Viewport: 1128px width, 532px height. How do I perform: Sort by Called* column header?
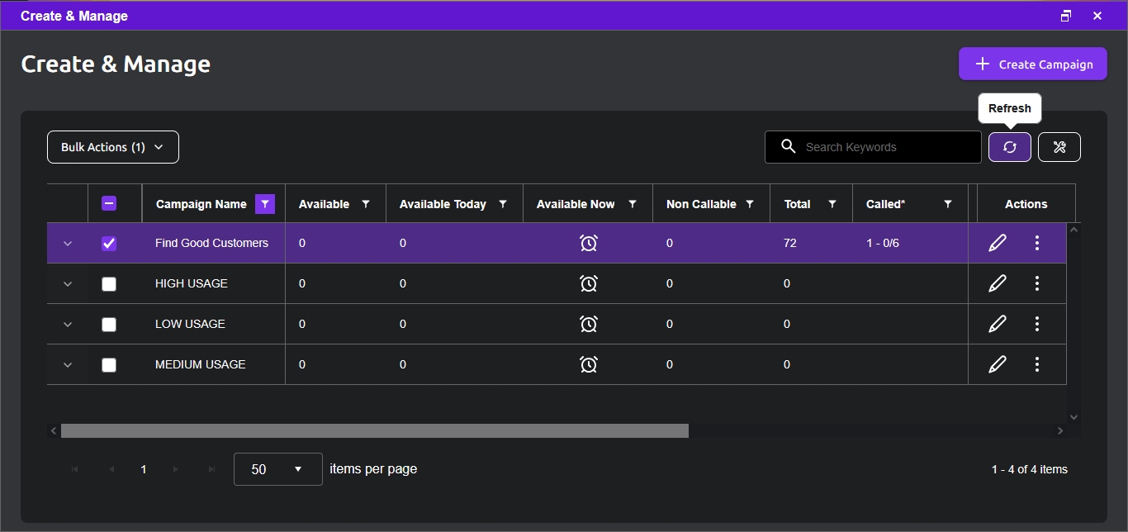[885, 204]
